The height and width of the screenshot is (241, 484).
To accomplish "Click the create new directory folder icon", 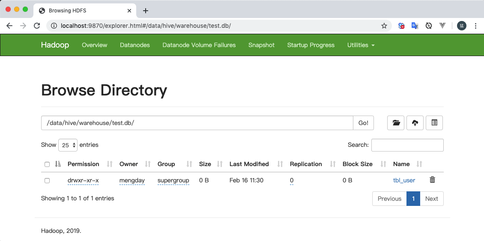I will pos(396,123).
